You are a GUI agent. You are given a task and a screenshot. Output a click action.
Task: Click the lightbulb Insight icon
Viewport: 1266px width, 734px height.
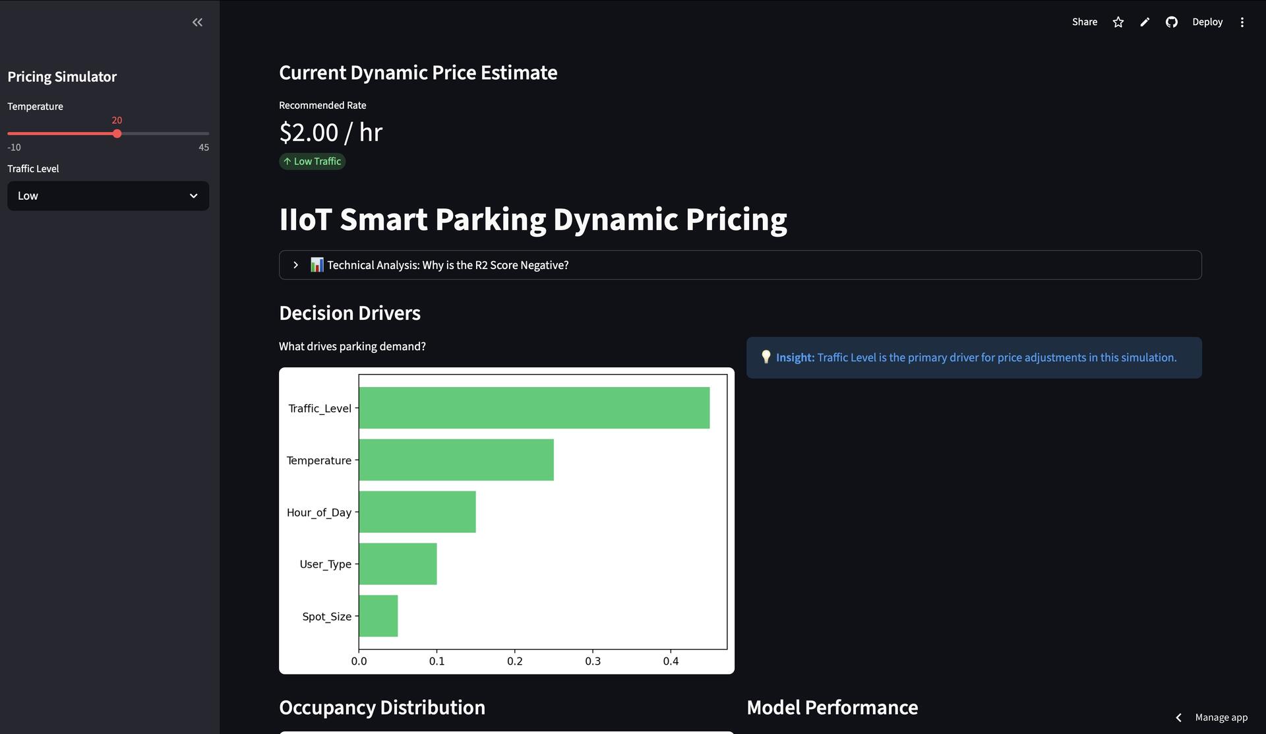[x=766, y=357]
